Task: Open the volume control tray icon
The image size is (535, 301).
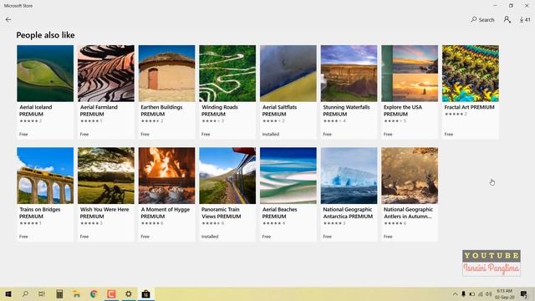Action: click(x=488, y=293)
